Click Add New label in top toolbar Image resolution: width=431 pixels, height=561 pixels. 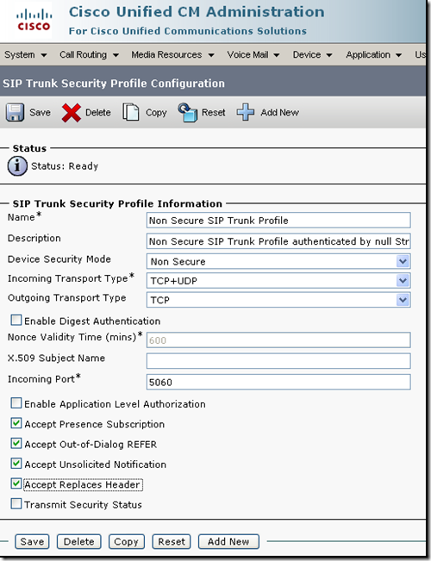pos(279,112)
